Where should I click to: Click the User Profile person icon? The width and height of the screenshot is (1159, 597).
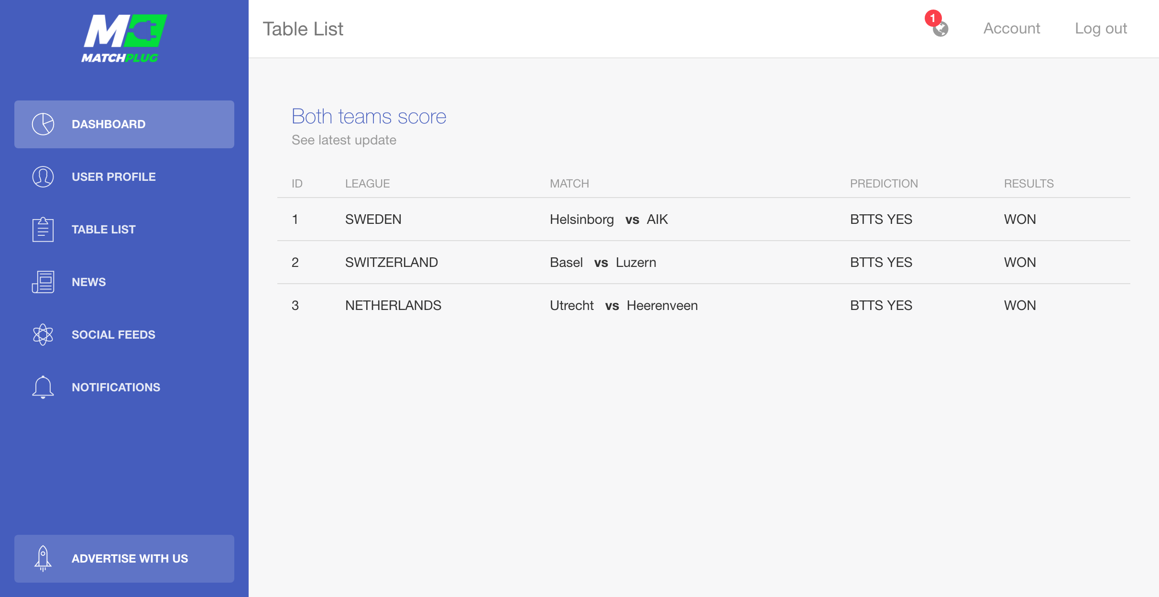[x=43, y=177]
